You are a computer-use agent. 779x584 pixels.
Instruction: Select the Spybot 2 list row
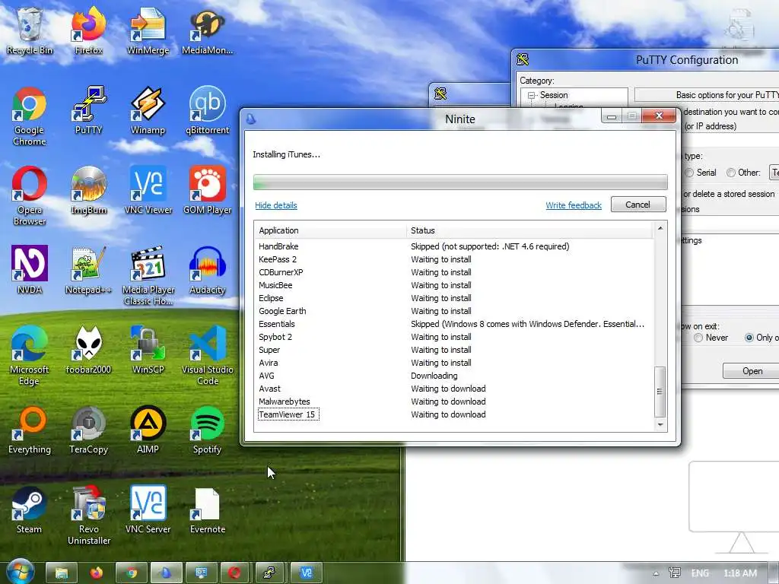point(454,337)
